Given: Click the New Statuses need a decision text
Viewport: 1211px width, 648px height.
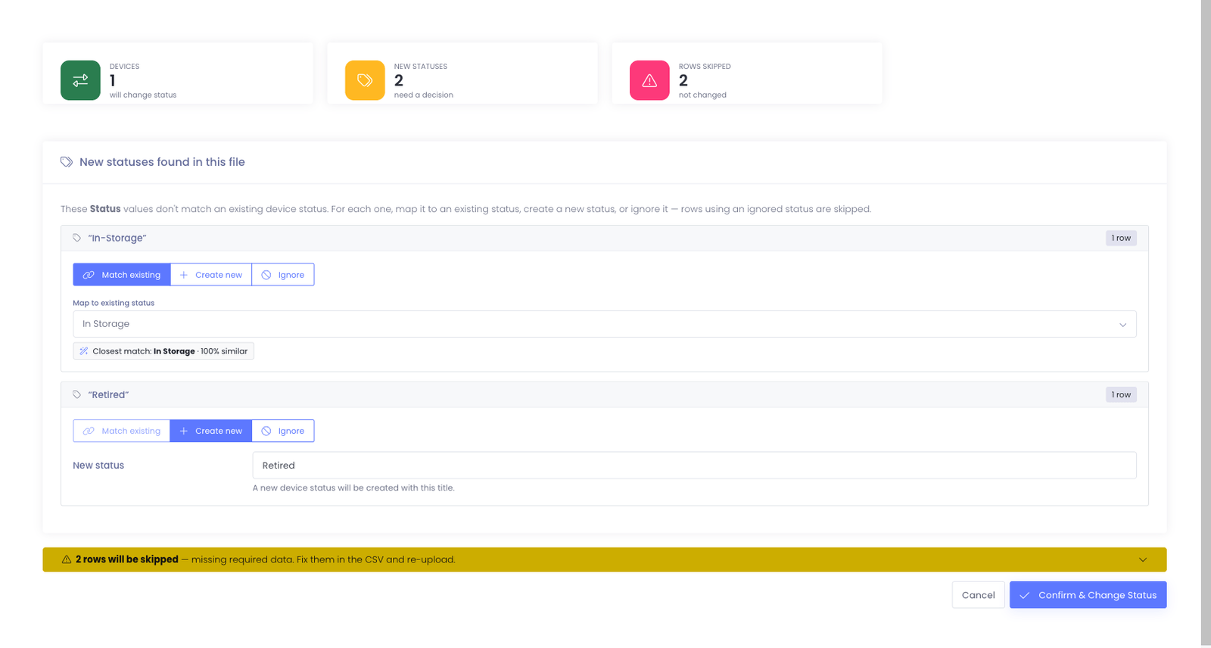Looking at the screenshot, I should coord(424,95).
